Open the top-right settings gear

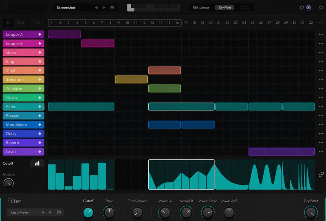pos(321,7)
